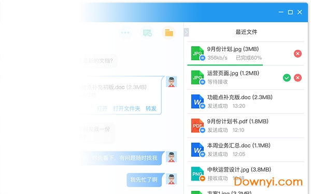This screenshot has width=311, height=194.
Task: Click 打开 link in file message
Action: pos(102,108)
